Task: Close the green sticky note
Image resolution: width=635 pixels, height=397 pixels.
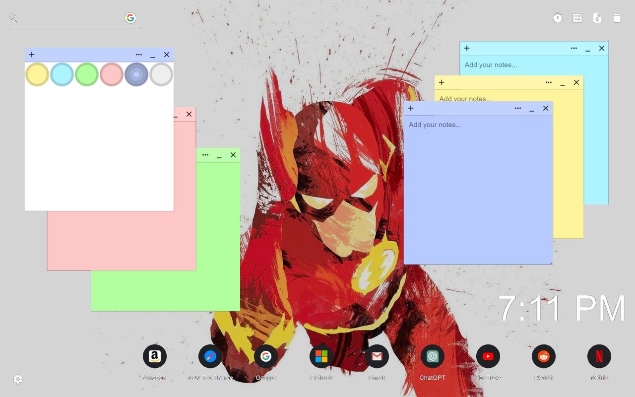Action: [x=233, y=155]
